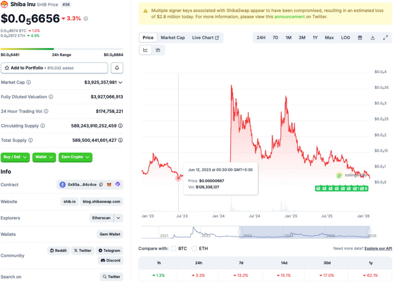Open the calendar date picker on chart

click(x=360, y=37)
